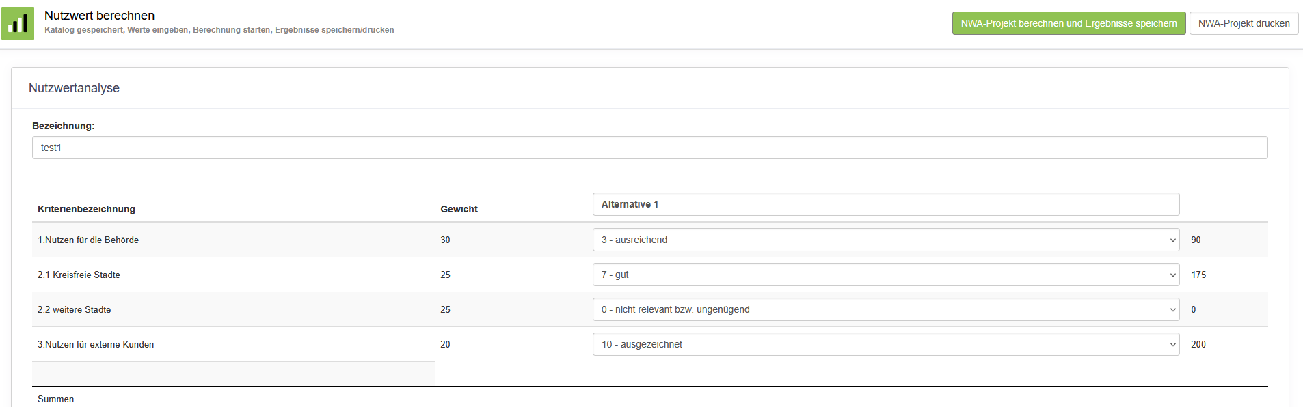Click the Kriterienbezeichnung column header

tap(86, 209)
